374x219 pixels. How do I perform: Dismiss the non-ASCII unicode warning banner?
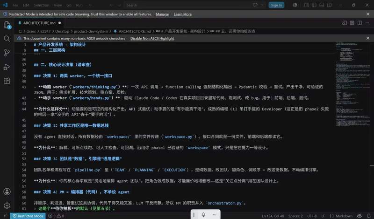[368, 38]
